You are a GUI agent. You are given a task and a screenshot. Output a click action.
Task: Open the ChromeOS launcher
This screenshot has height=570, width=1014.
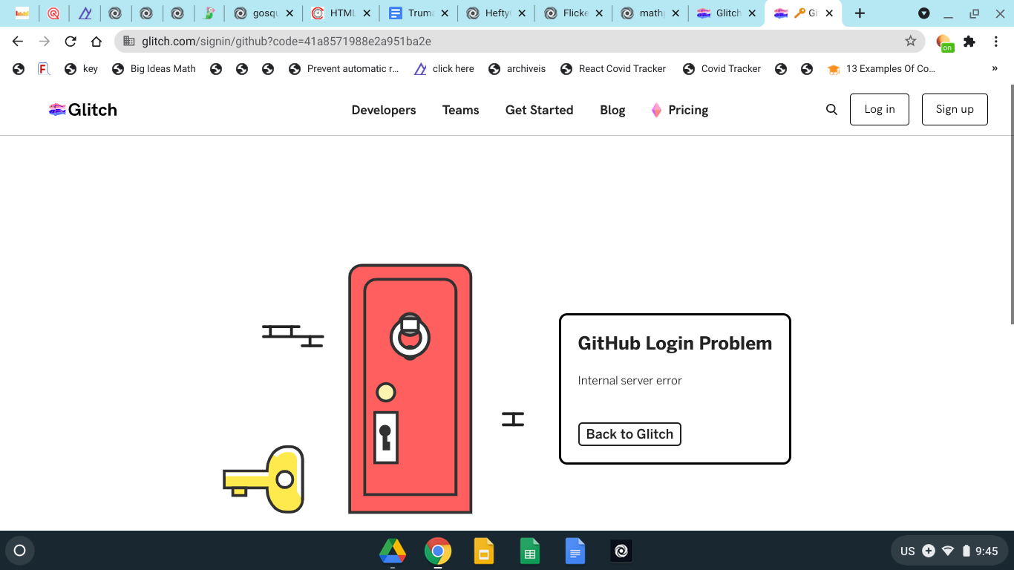(20, 551)
